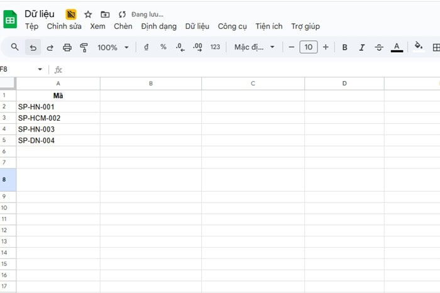The width and height of the screenshot is (440, 293).
Task: Expand the name box dropdown arrow
Action: [40, 69]
